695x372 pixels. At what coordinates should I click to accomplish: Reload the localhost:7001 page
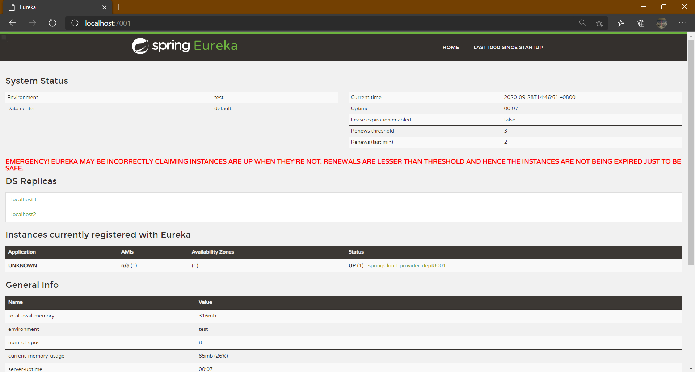(x=52, y=23)
